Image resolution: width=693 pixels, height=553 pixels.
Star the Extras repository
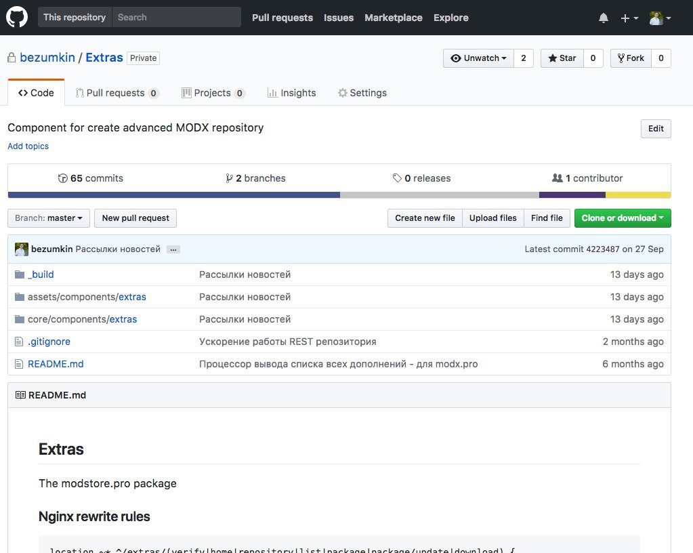562,58
